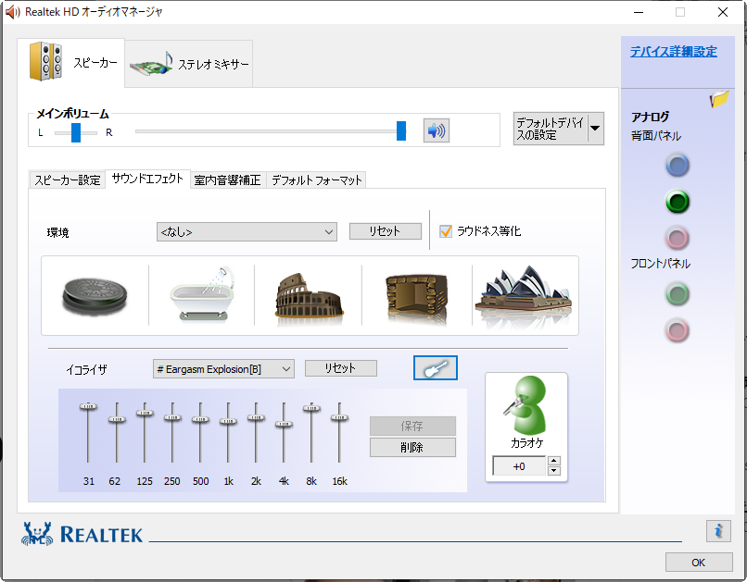Click the Karaoke singer icon
This screenshot has height=582, width=747.
point(525,404)
